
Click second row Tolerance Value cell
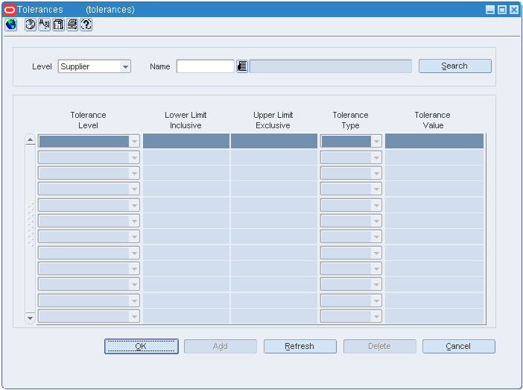434,157
